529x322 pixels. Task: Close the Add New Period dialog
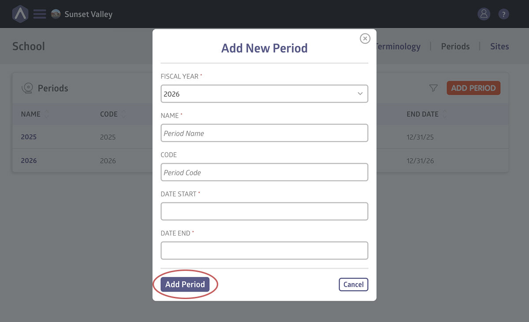(x=365, y=39)
